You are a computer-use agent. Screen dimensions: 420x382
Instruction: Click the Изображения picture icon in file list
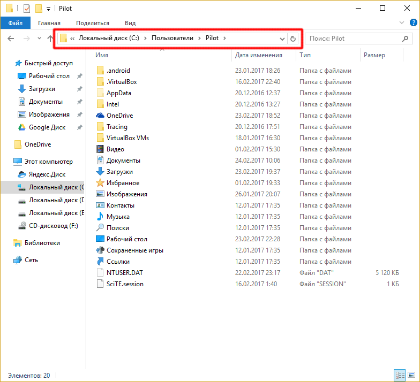pos(100,194)
